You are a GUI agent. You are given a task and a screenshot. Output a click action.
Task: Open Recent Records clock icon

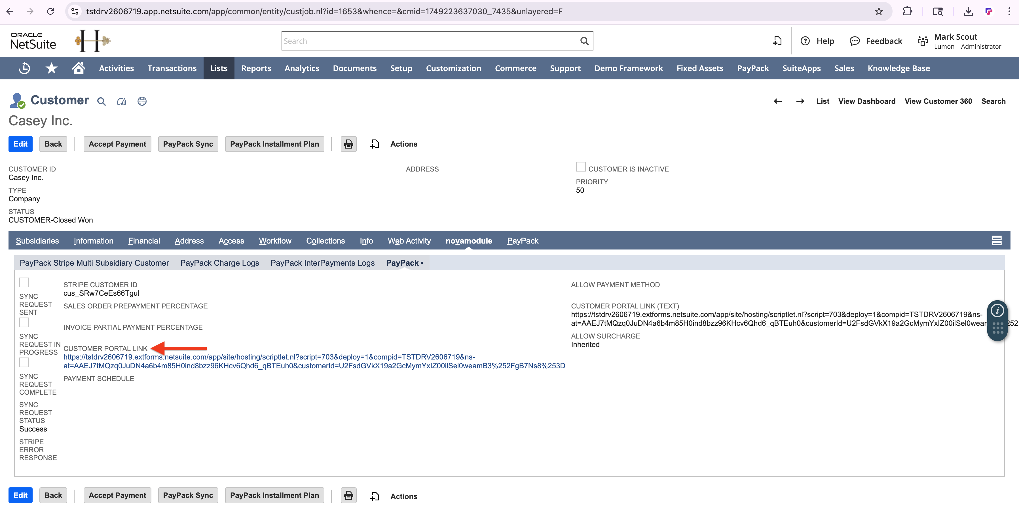[25, 68]
